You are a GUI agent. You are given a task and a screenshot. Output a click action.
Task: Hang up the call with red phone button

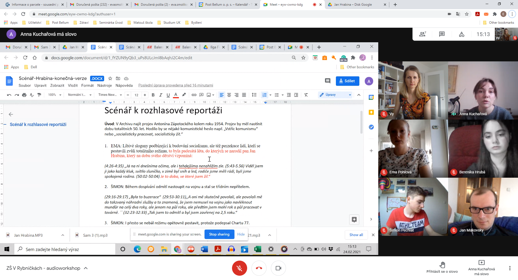click(x=259, y=268)
